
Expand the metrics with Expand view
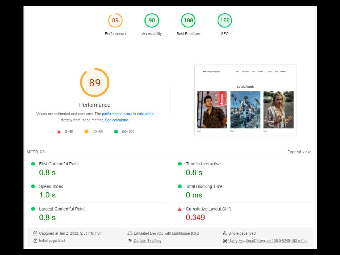[299, 152]
